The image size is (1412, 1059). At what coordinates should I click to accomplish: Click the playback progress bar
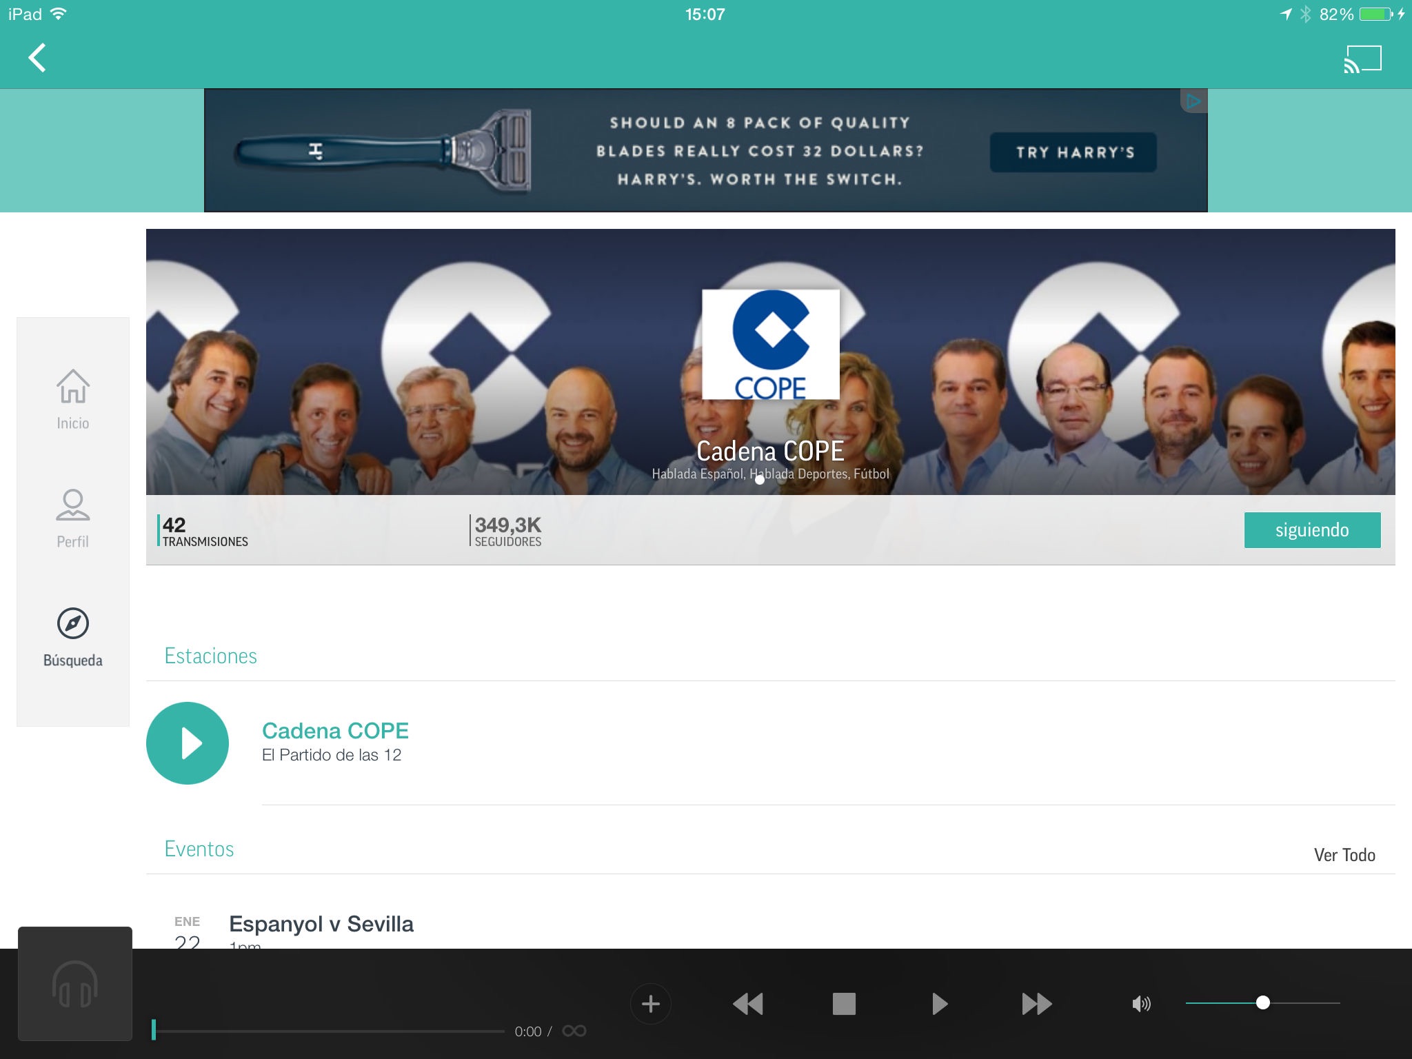[x=328, y=1031]
